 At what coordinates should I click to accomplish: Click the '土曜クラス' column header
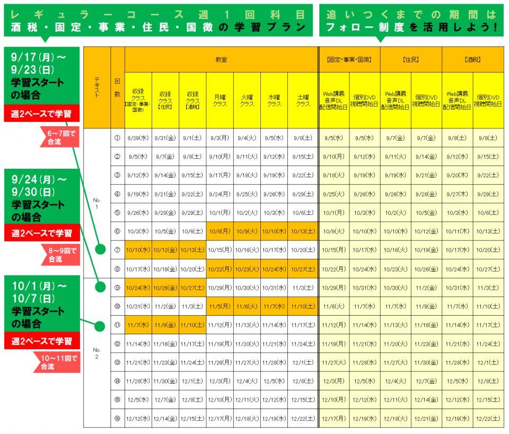click(x=303, y=101)
